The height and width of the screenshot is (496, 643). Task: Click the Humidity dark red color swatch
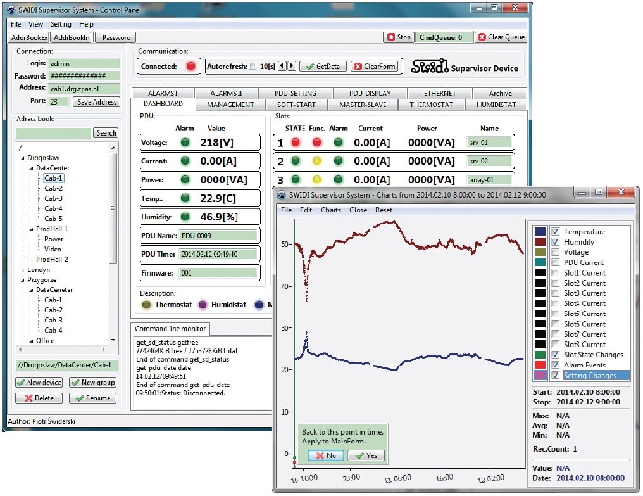click(540, 242)
